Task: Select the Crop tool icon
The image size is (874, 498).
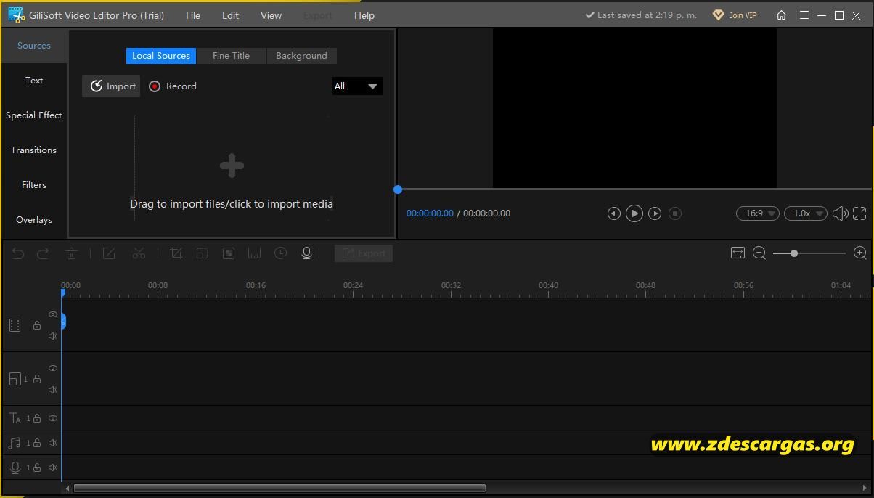Action: tap(176, 253)
